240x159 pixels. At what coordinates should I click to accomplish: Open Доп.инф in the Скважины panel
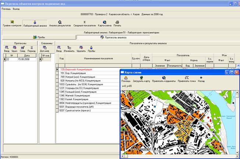pos(45,49)
